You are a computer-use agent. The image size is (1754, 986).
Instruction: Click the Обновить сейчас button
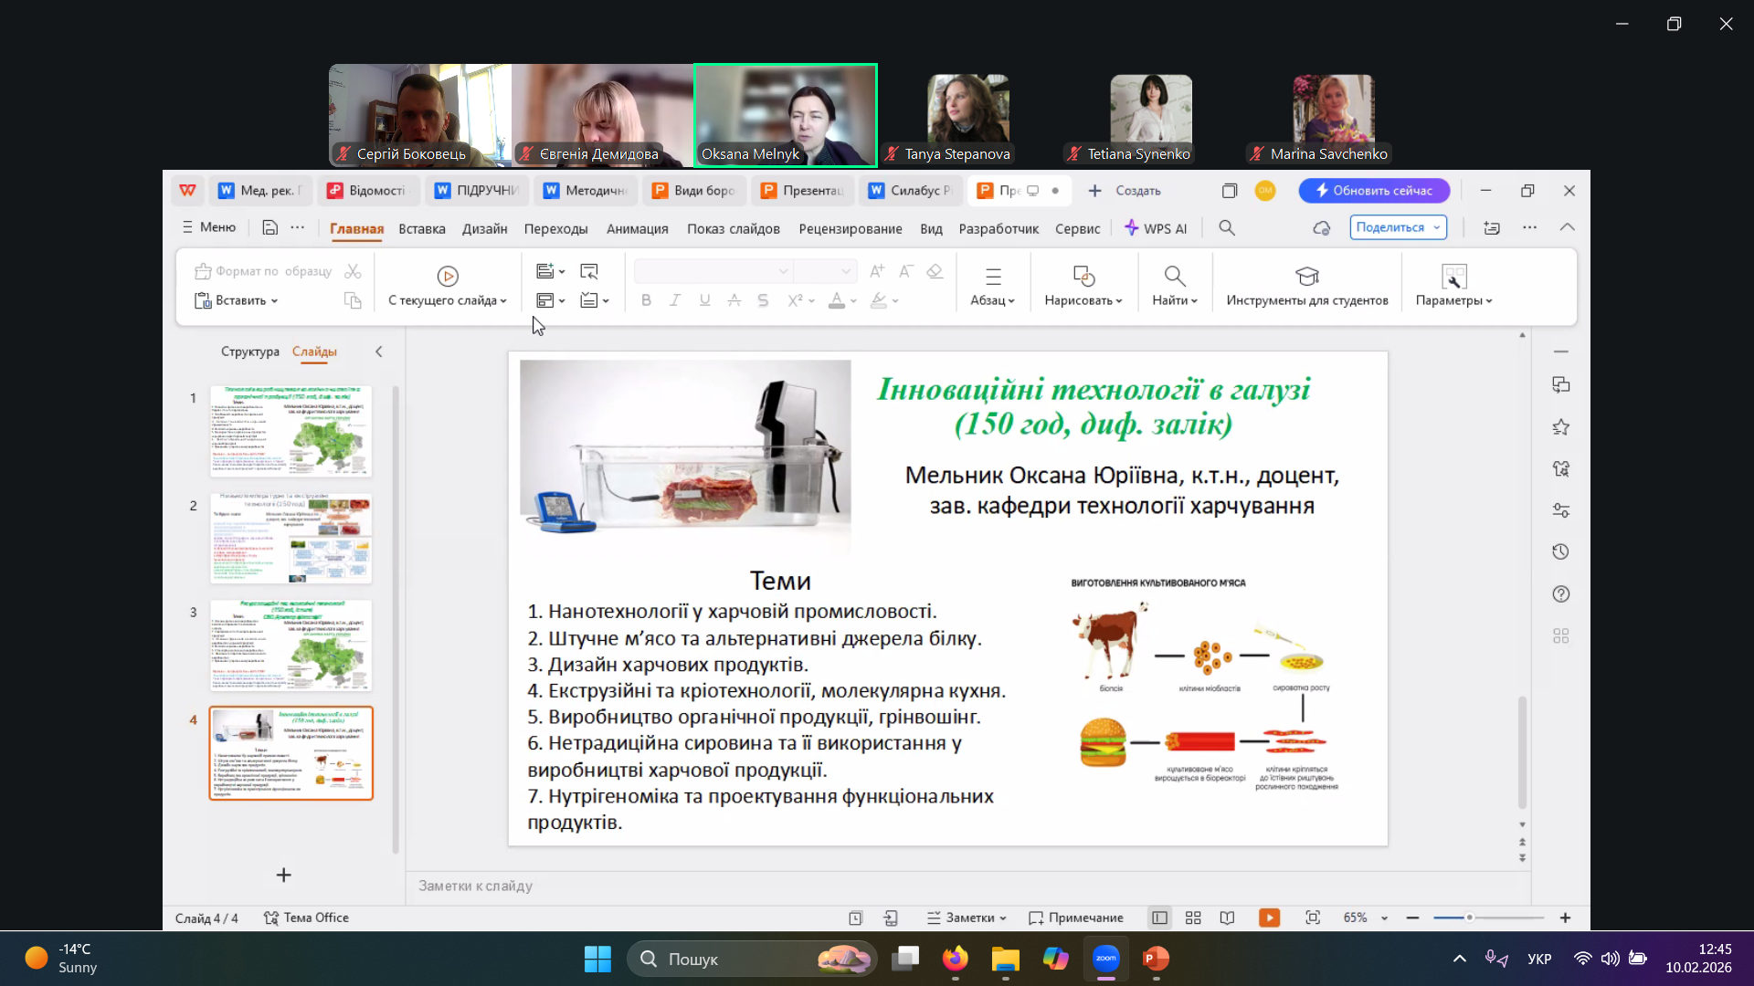tap(1374, 191)
